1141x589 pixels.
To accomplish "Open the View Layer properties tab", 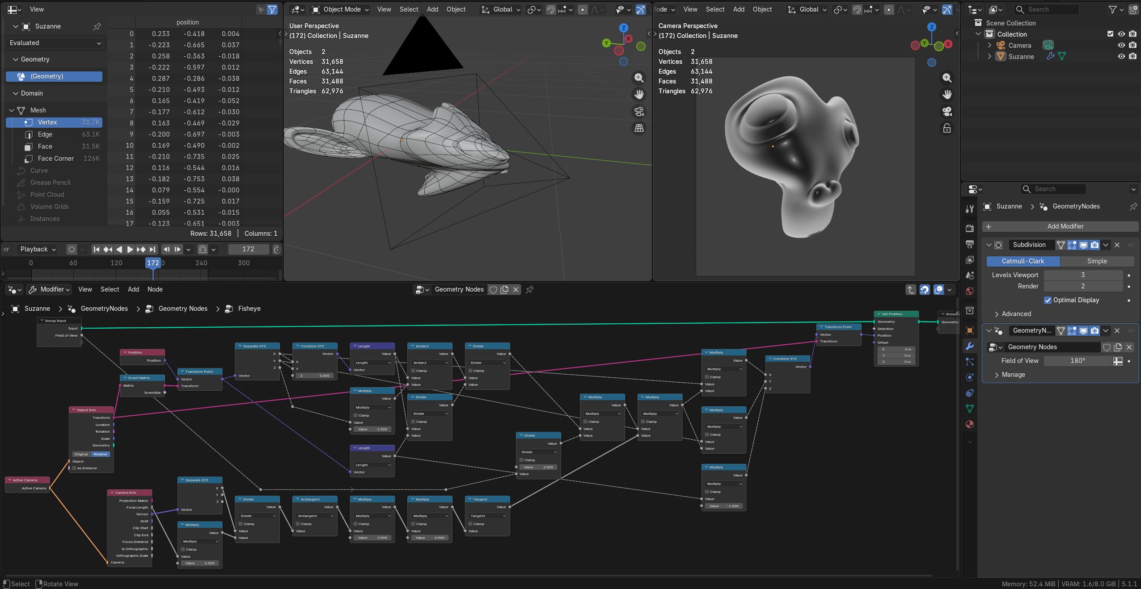I will pos(969,259).
